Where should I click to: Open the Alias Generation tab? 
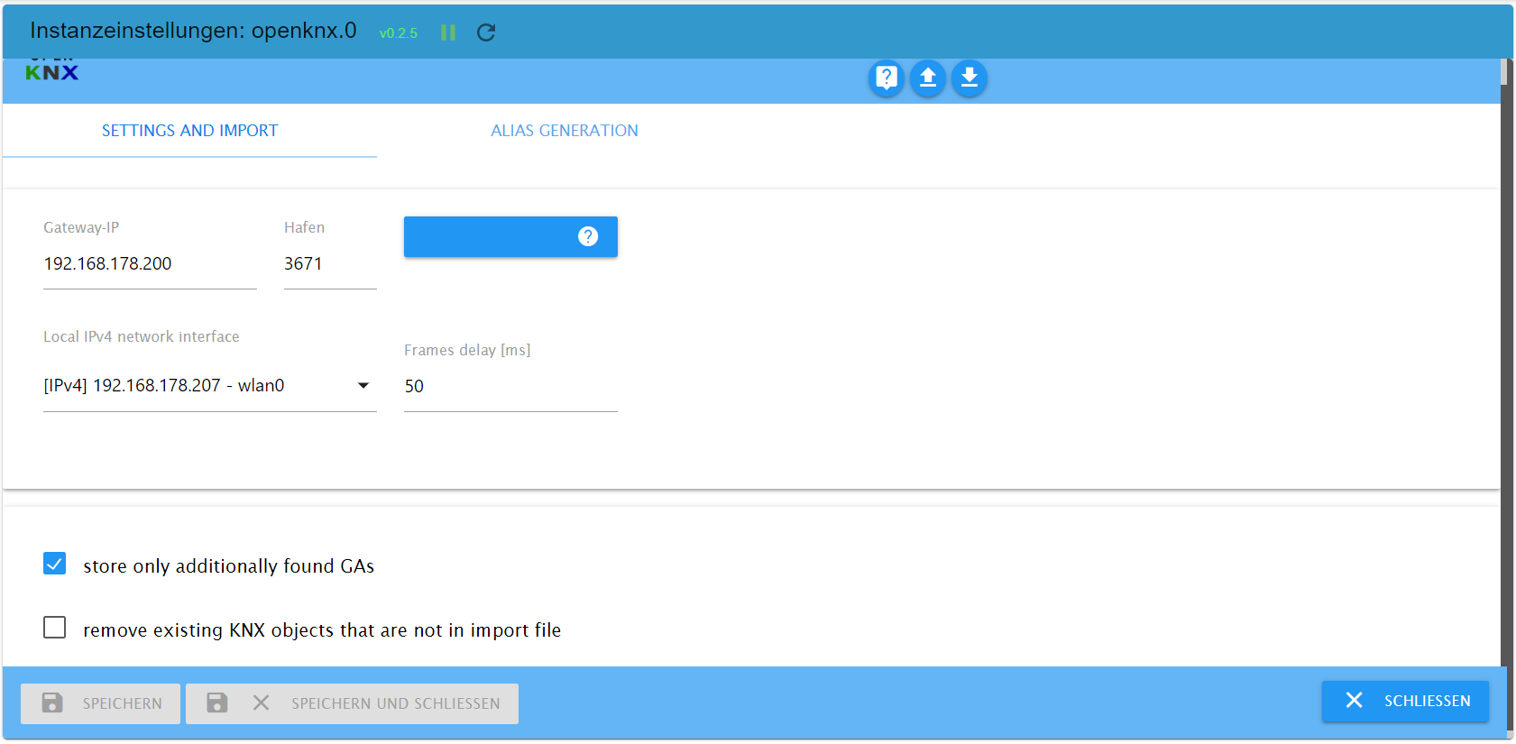[x=565, y=131]
